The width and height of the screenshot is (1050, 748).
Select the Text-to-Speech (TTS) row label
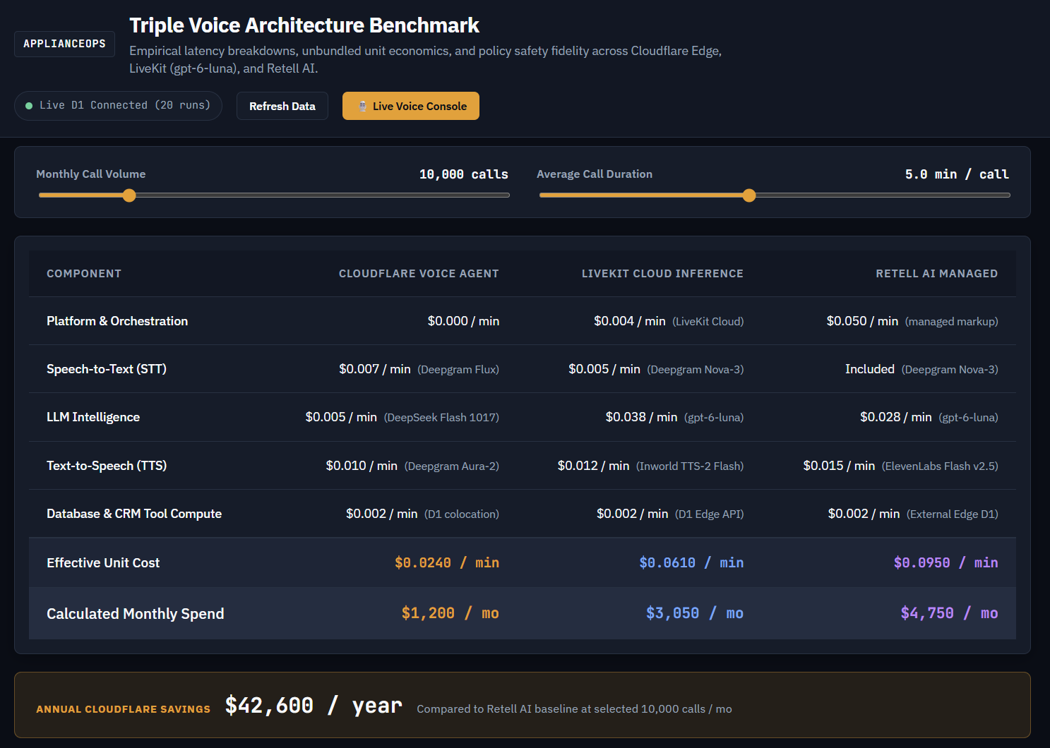pyautogui.click(x=107, y=466)
